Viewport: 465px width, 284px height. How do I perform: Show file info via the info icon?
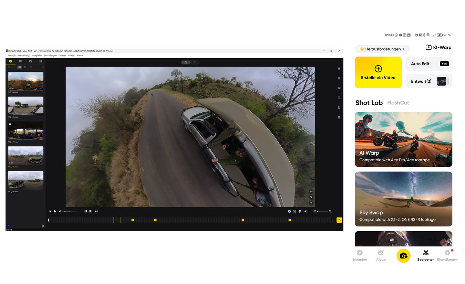(x=339, y=117)
